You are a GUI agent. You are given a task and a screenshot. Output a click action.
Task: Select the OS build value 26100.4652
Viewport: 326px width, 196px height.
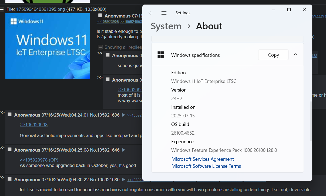point(183,133)
